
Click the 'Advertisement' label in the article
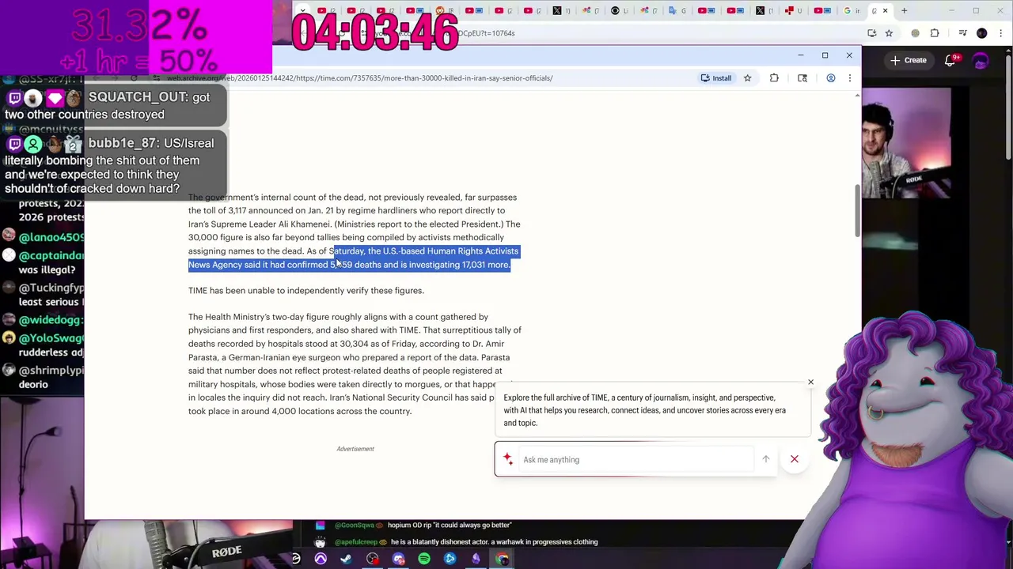(x=355, y=449)
